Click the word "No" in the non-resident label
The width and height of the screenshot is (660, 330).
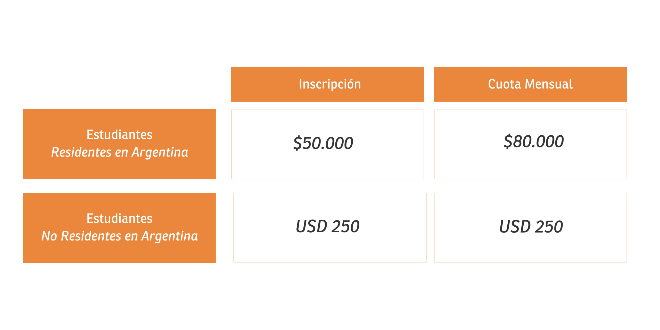click(x=49, y=236)
